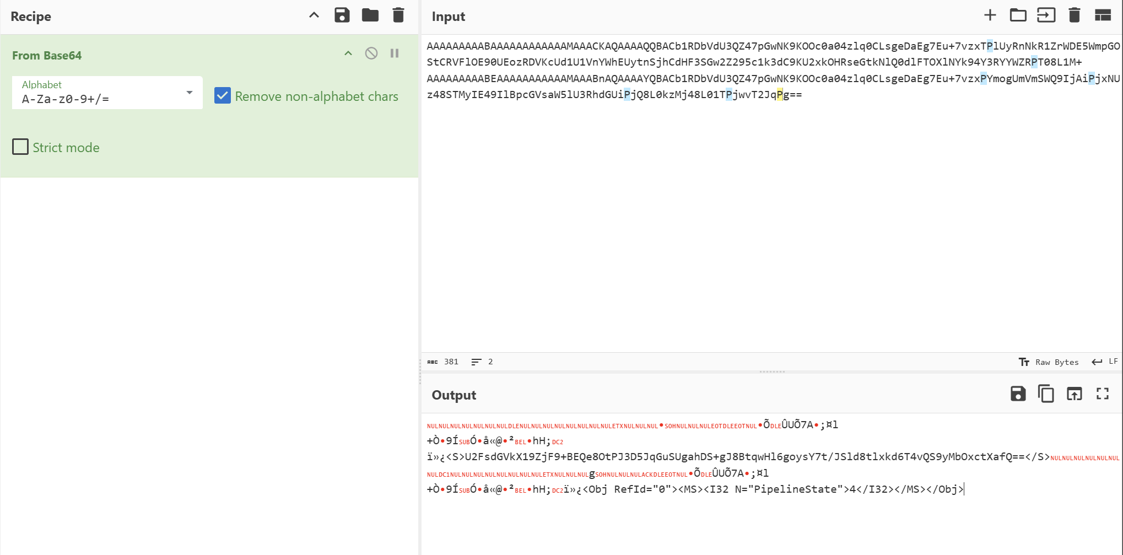The width and height of the screenshot is (1123, 555).
Task: Copy raw output to clipboard
Action: [1046, 394]
